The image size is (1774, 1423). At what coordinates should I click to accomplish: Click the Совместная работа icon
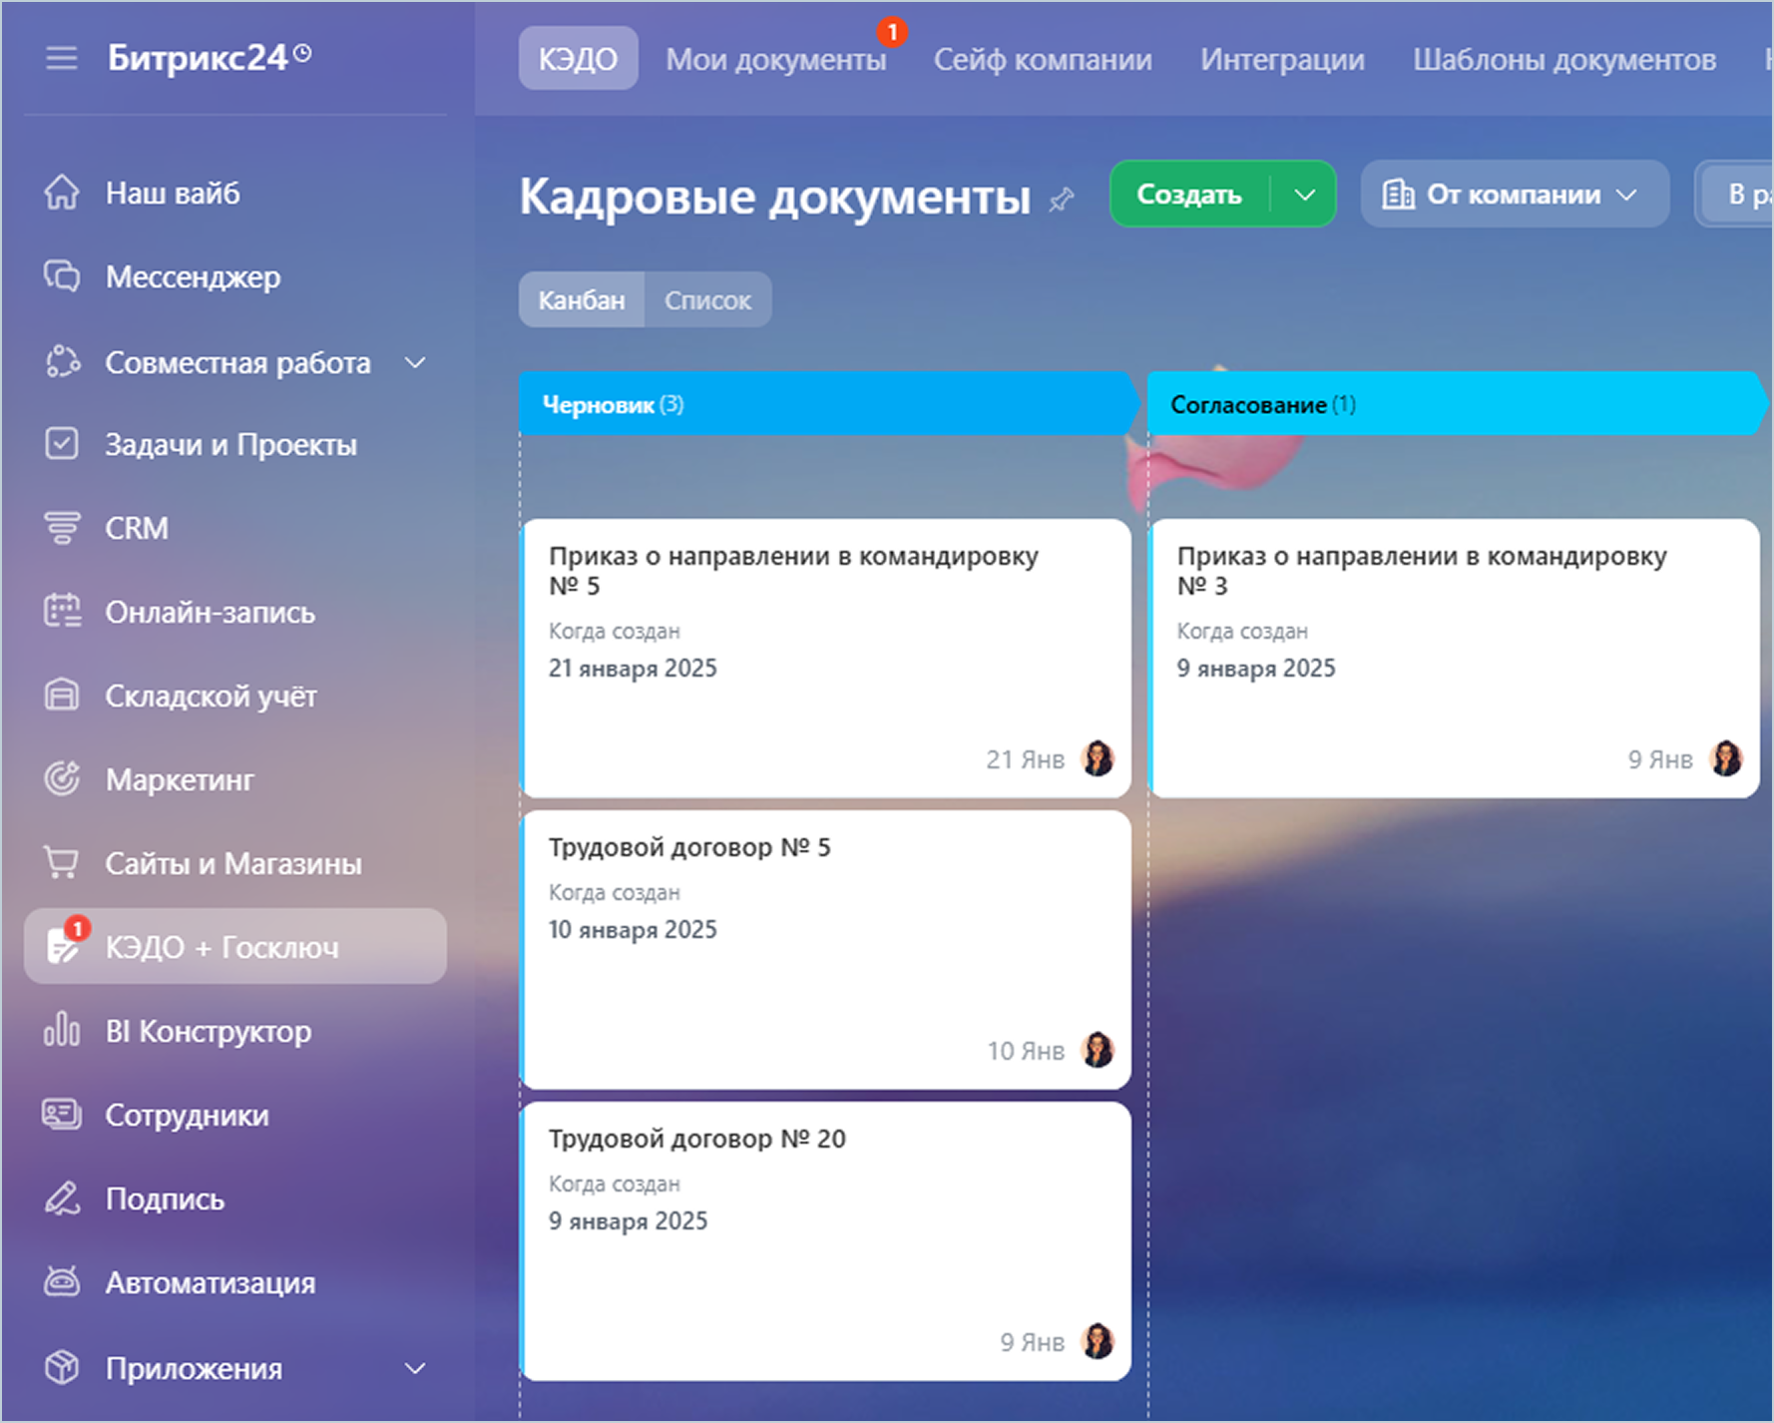pos(62,362)
